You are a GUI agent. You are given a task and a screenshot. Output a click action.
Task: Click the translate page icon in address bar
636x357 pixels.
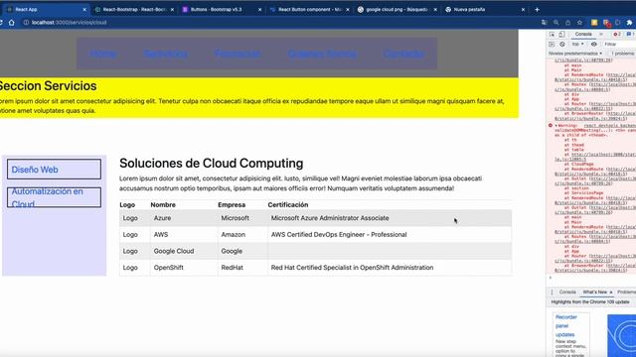[x=544, y=23]
